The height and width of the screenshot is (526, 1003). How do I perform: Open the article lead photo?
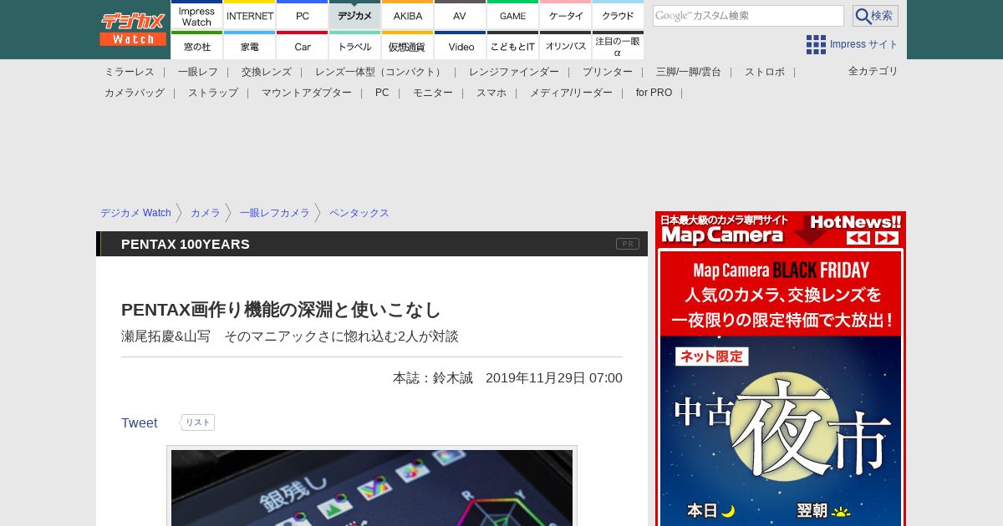pyautogui.click(x=372, y=488)
